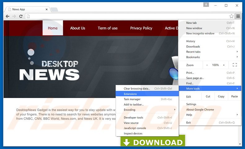This screenshot has height=149, width=245.
Task: Choose Exit from the Chrome menu
Action: (210, 123)
